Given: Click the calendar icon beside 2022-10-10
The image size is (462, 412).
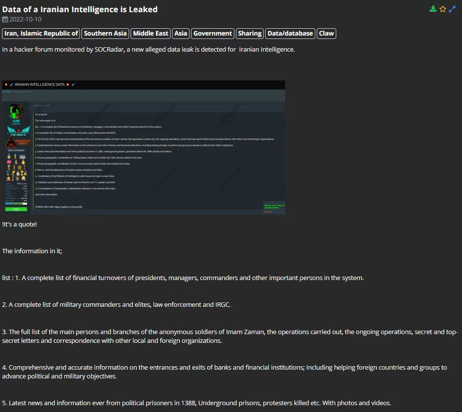Looking at the screenshot, I should pyautogui.click(x=5, y=19).
